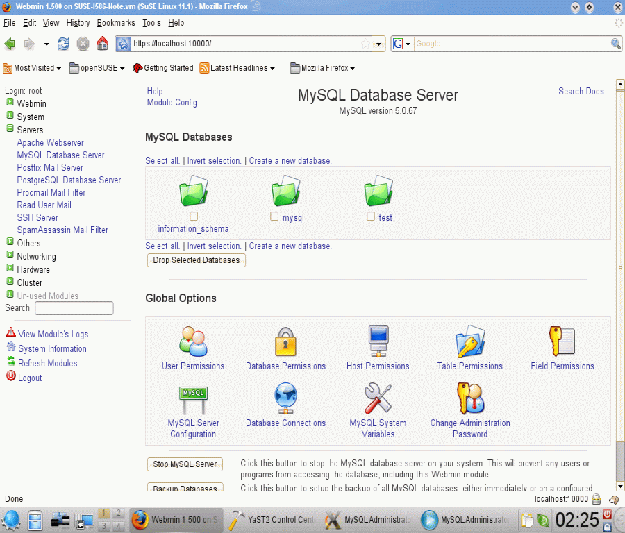625x533 pixels.
Task: Open the Most Visited bookmarks dropdown
Action: tap(32, 68)
